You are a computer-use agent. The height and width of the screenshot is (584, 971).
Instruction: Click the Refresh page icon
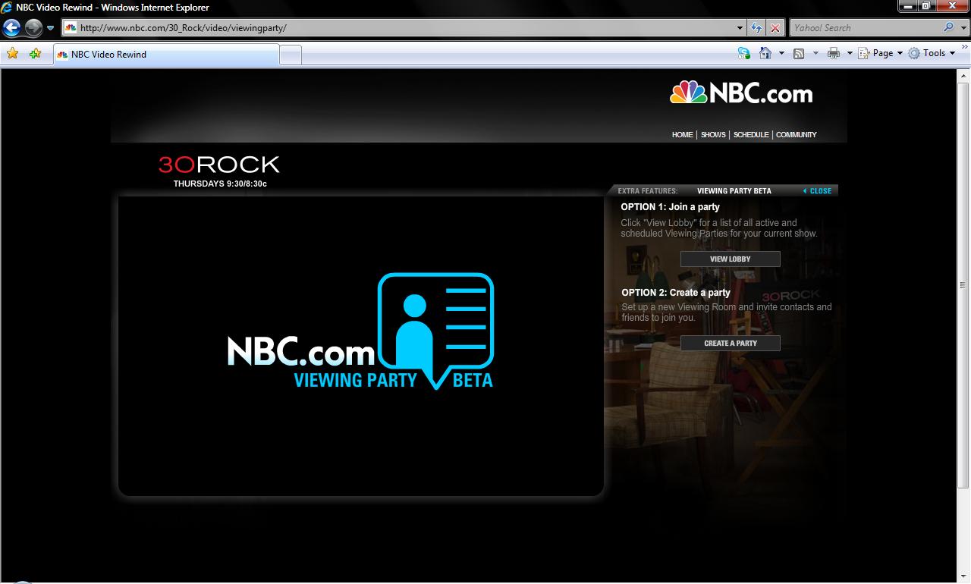(756, 28)
